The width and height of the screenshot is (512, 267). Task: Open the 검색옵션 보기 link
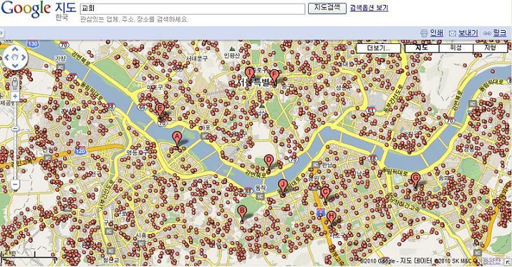coord(369,8)
